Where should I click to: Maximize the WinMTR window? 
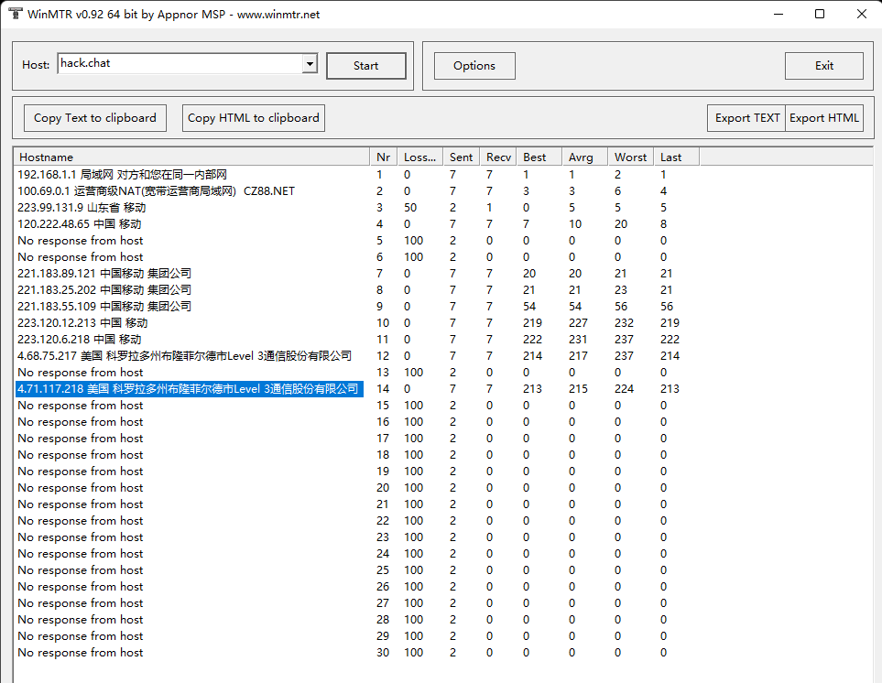pos(820,14)
